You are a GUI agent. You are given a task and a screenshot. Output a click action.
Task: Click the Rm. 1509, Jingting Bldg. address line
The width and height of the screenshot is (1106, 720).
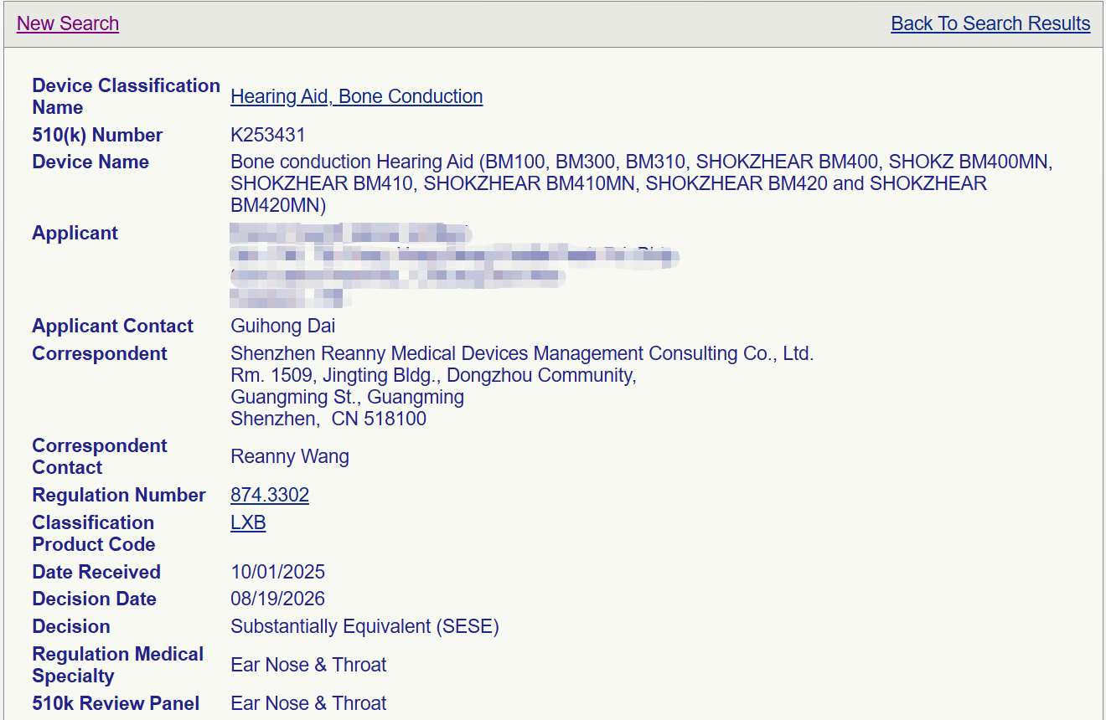click(x=433, y=375)
